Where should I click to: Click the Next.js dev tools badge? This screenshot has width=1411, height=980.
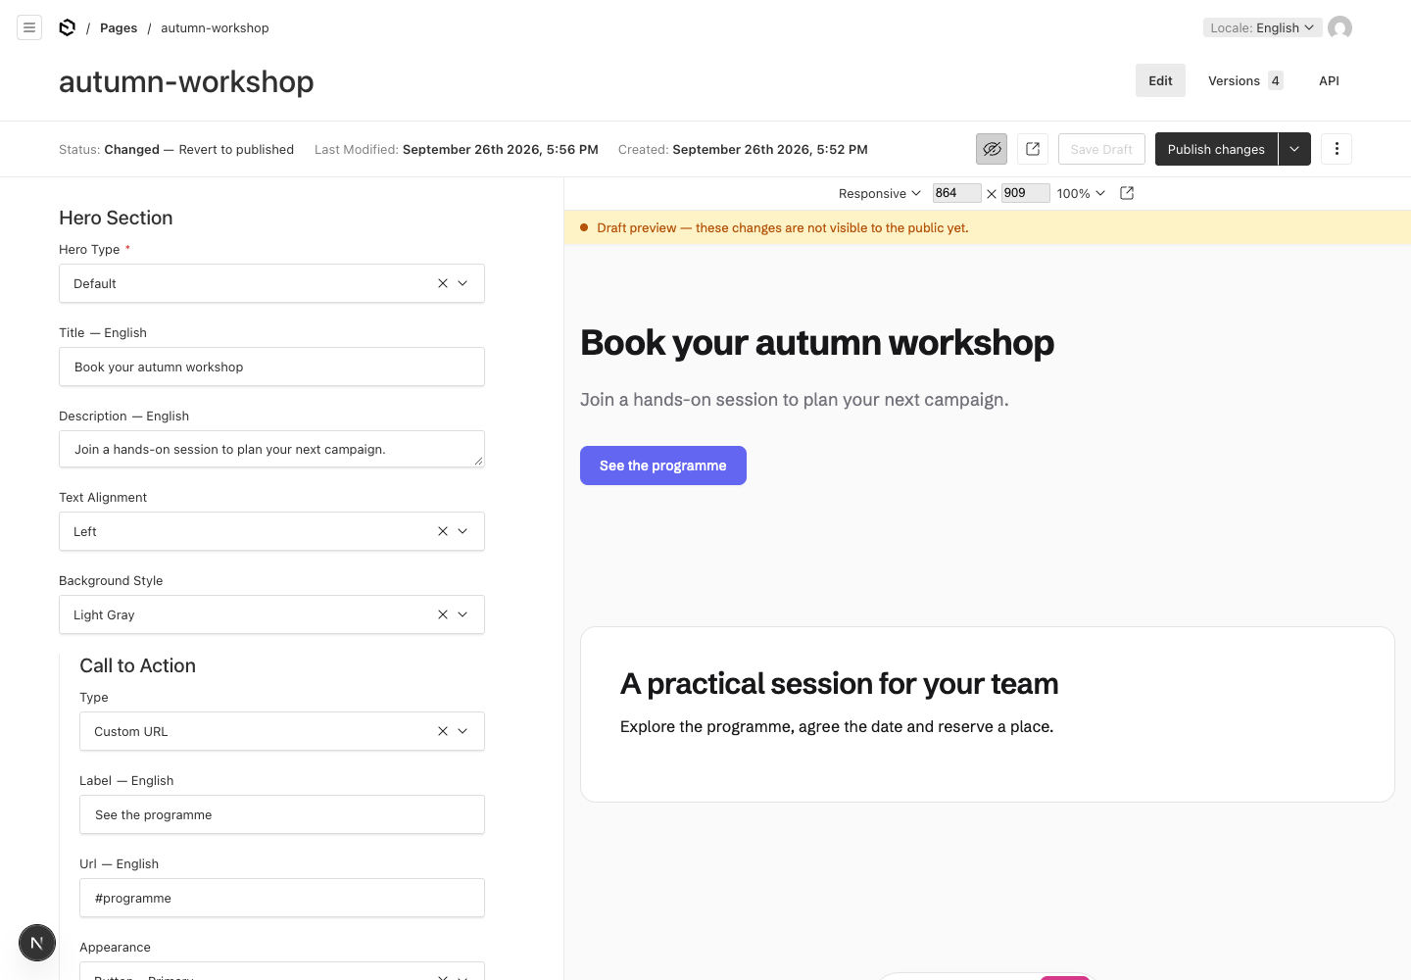[37, 943]
